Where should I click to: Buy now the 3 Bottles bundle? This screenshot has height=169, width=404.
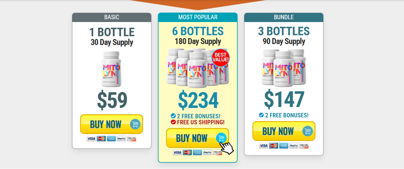[x=284, y=131]
